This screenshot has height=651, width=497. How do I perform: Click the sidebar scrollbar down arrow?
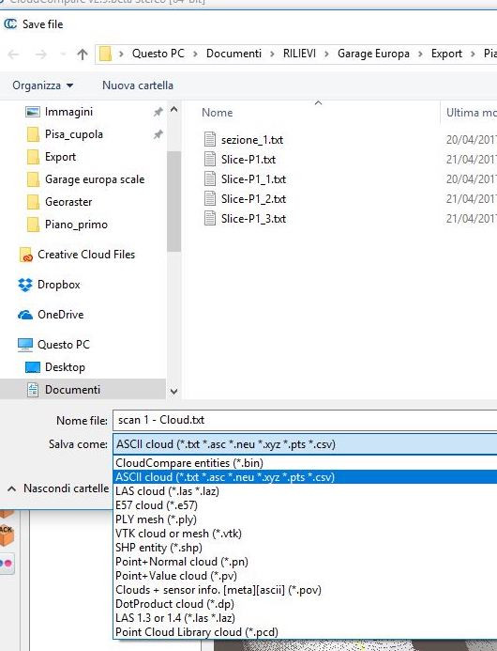174,391
